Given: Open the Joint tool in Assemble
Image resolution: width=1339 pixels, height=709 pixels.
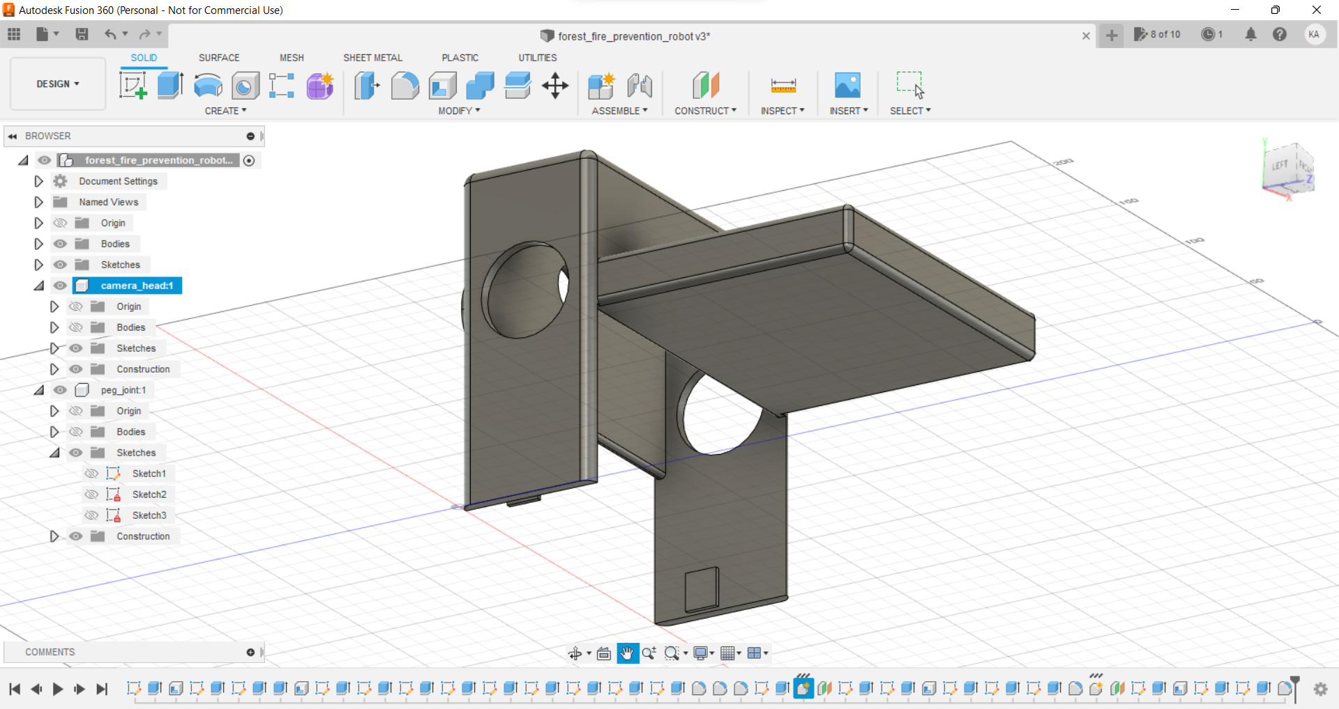Looking at the screenshot, I should tap(640, 85).
